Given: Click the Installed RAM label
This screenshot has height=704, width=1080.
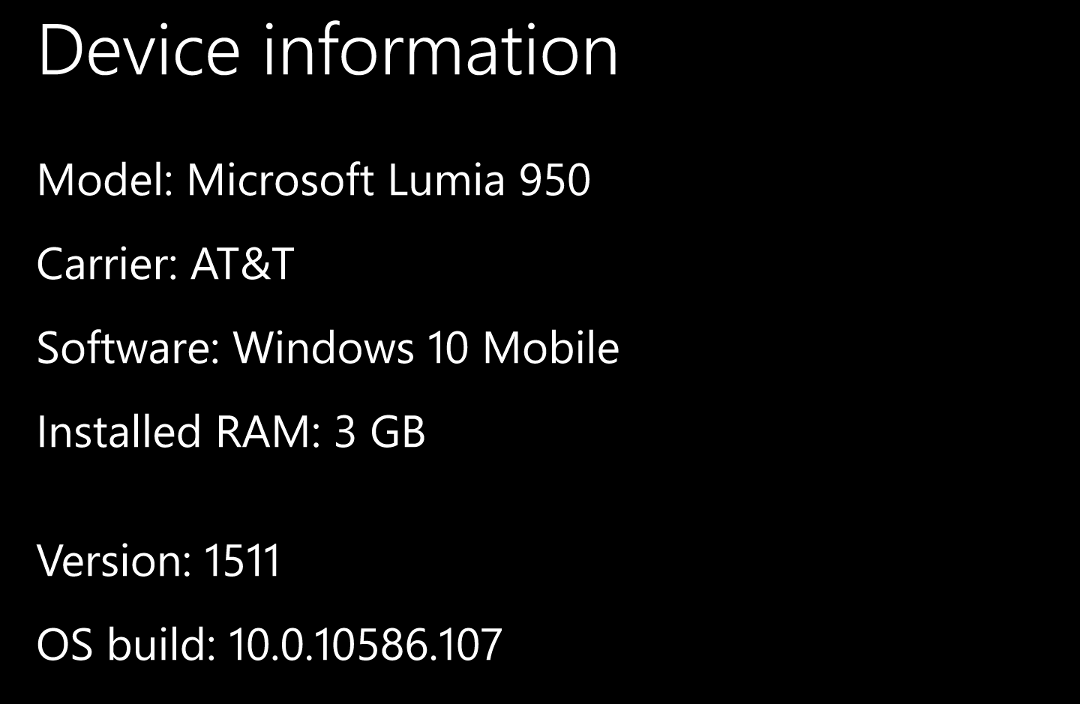Looking at the screenshot, I should point(178,432).
